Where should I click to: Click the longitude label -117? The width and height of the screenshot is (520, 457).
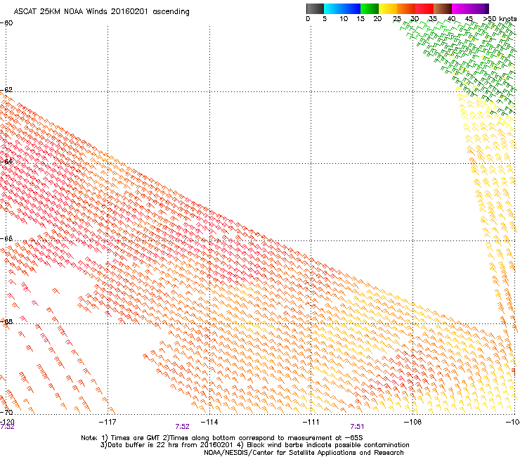coord(108,422)
